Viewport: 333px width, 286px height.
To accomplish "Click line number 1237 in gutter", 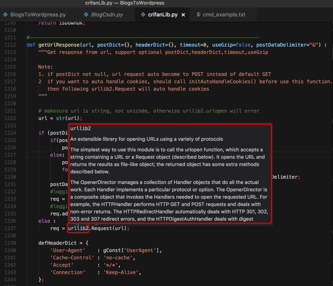I will 10,228.
